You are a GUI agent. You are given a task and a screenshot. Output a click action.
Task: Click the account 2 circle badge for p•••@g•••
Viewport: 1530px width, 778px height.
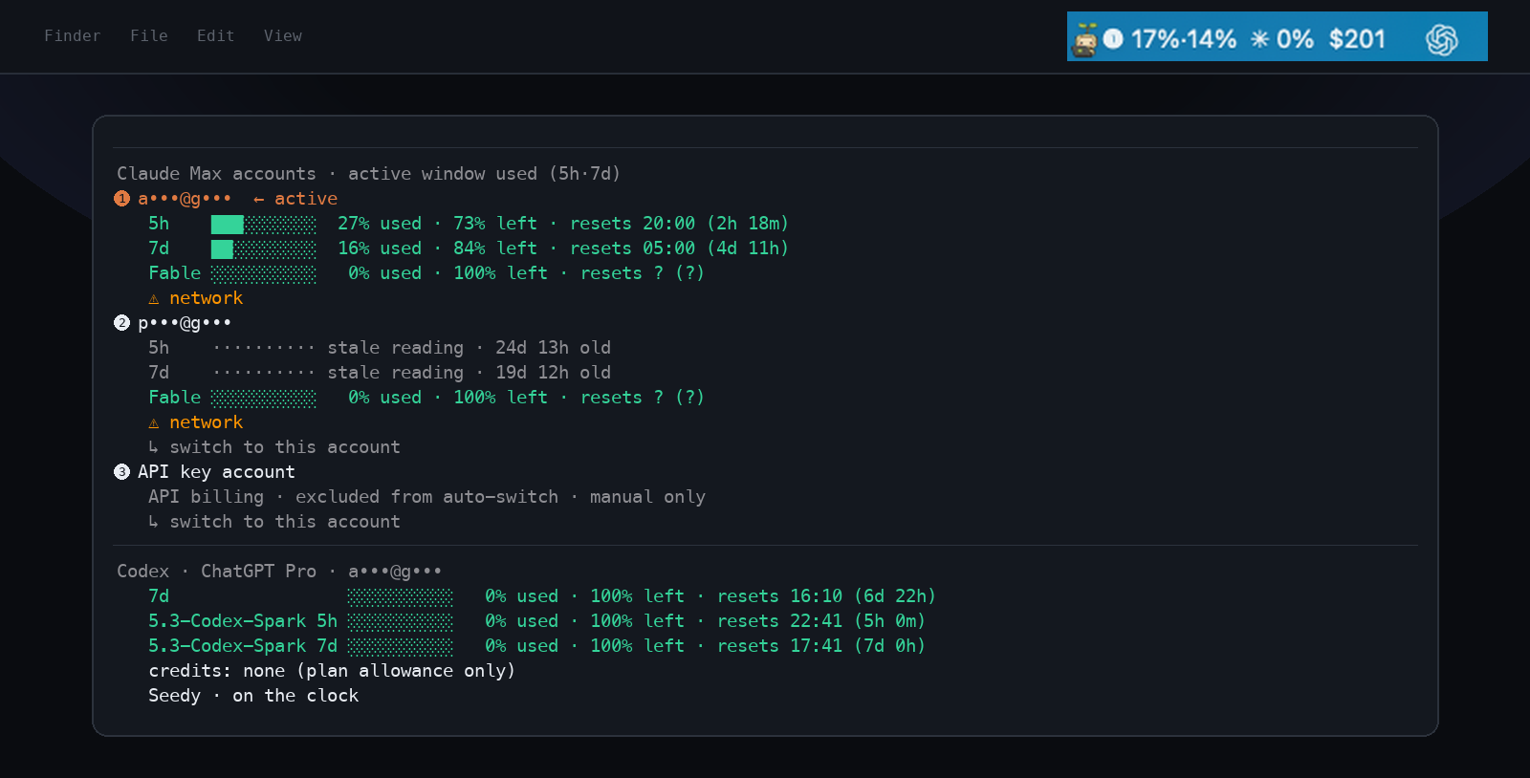(121, 322)
